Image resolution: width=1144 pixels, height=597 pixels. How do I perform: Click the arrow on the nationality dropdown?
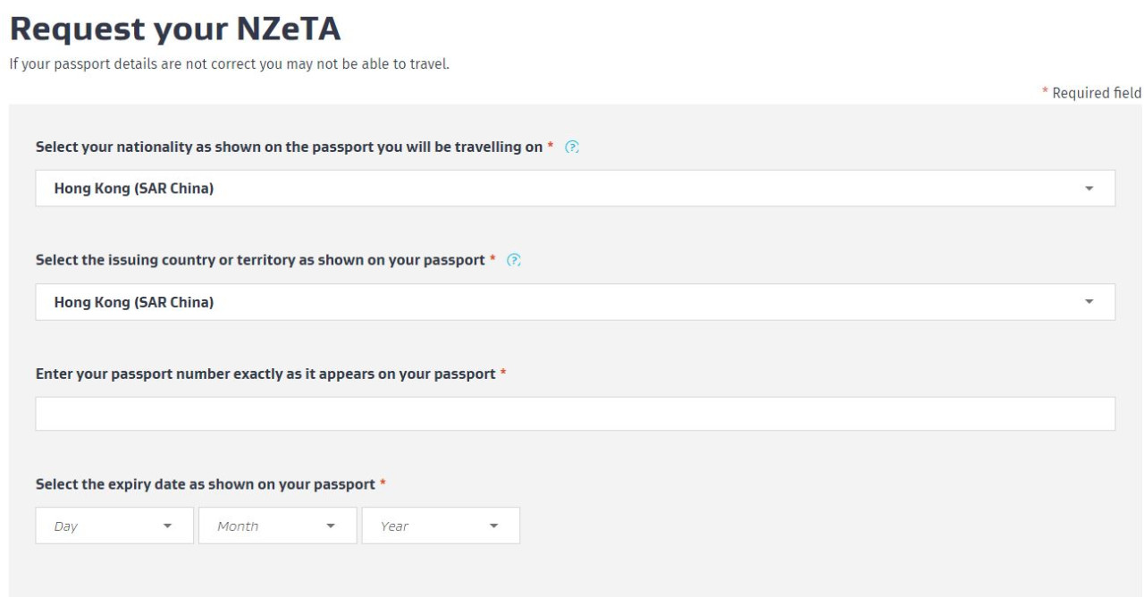pyautogui.click(x=1089, y=189)
